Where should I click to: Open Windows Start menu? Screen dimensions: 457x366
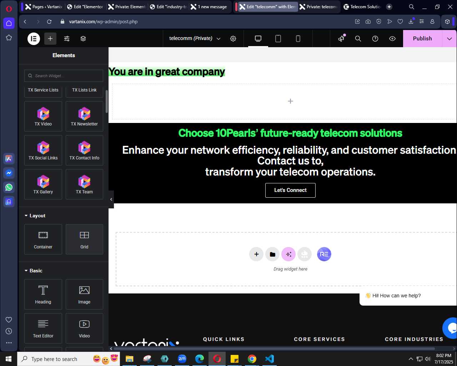coord(9,359)
